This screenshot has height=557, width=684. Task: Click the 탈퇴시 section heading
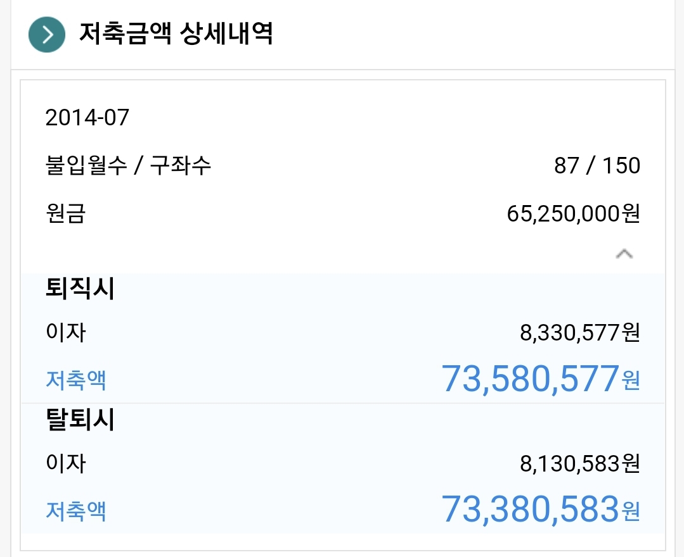click(80, 420)
